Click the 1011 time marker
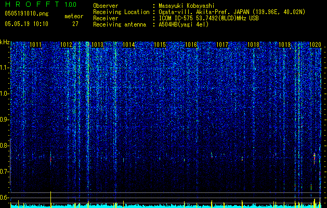This screenshot has height=208, width=327. [x=36, y=45]
